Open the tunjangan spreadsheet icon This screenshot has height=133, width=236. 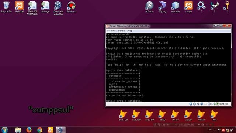pyautogui.click(x=45, y=7)
